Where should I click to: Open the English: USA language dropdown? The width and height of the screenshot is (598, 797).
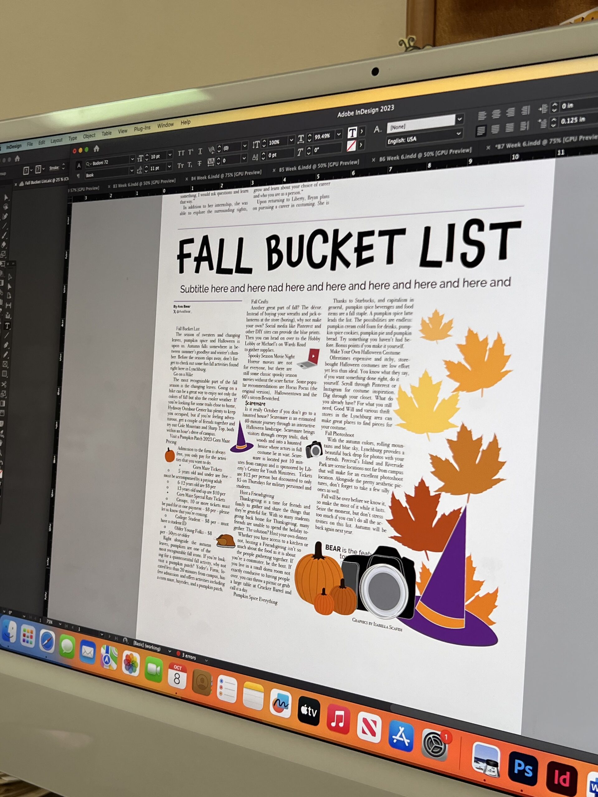pos(458,133)
